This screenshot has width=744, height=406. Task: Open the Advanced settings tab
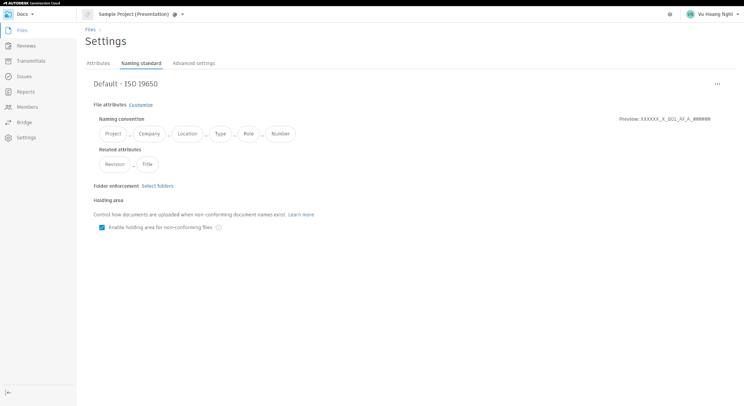click(194, 64)
